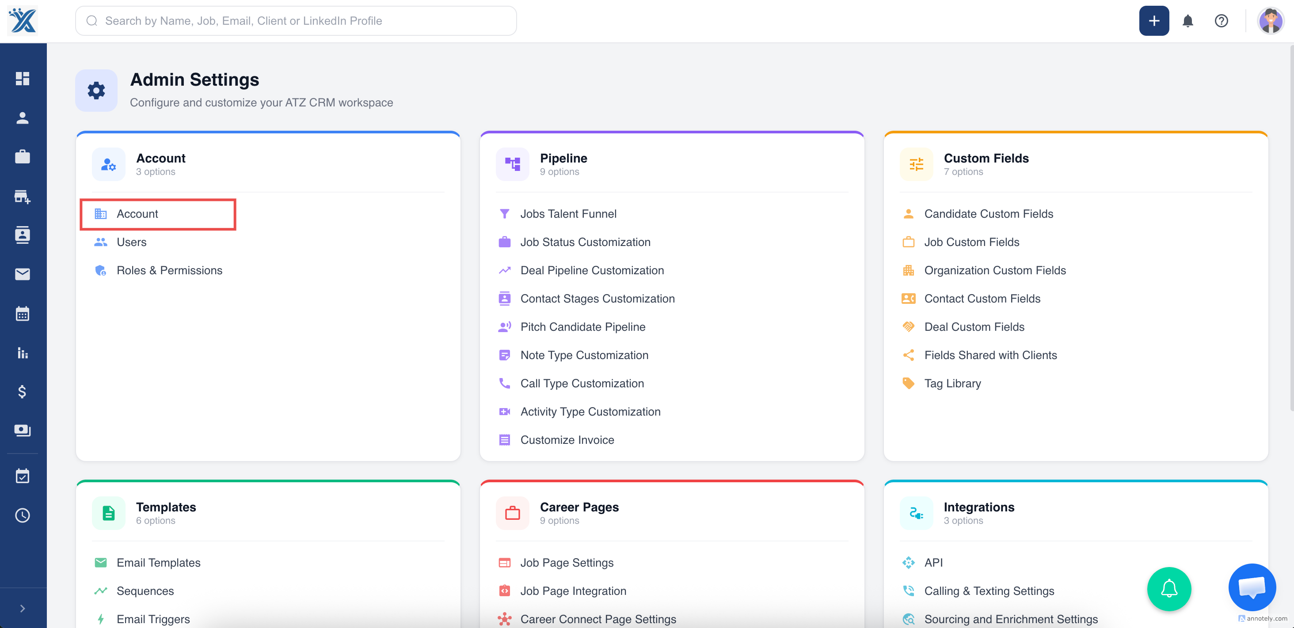
Task: Click the Admin Settings gear icon
Action: point(96,91)
